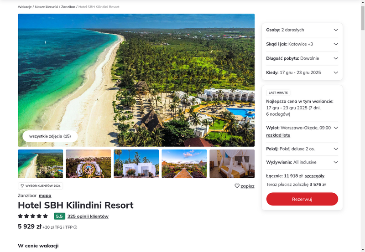This screenshot has height=252, width=365.
Task: Select the bedroom with canopy bed thumbnail
Action: (x=232, y=164)
